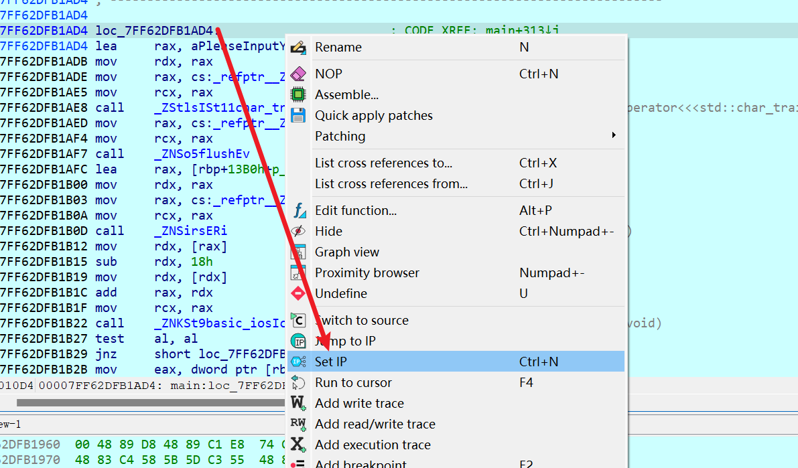Click the Edit function icon

[300, 210]
